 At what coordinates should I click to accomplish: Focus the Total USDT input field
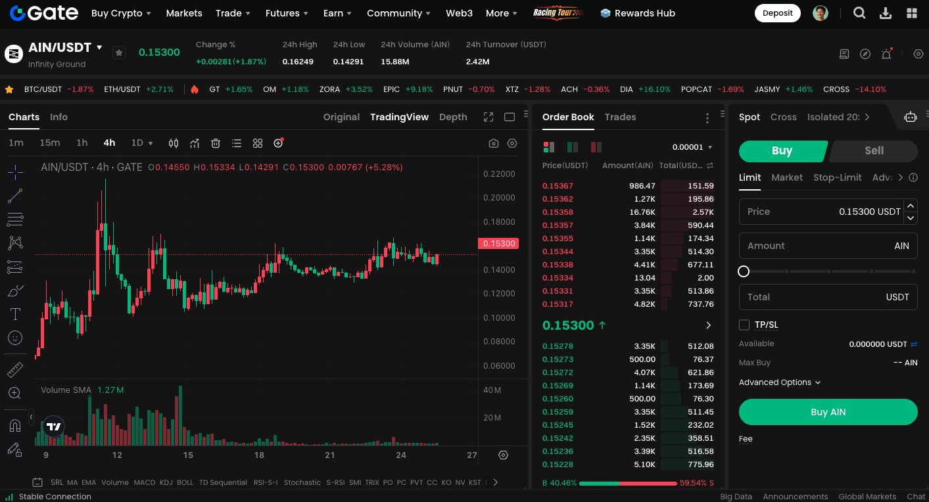point(828,297)
